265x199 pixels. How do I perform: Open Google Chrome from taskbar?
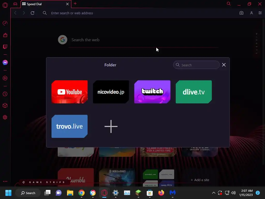(82, 193)
